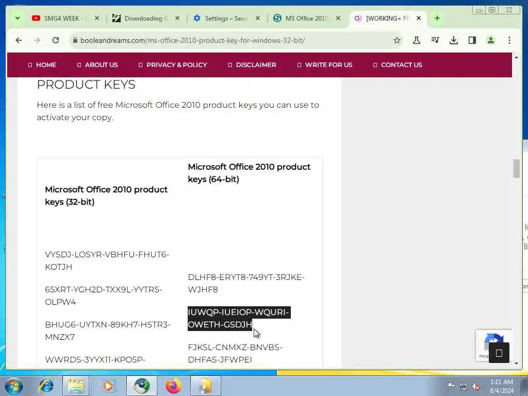Launch Firefox from taskbar
This screenshot has width=528, height=396.
tap(174, 386)
